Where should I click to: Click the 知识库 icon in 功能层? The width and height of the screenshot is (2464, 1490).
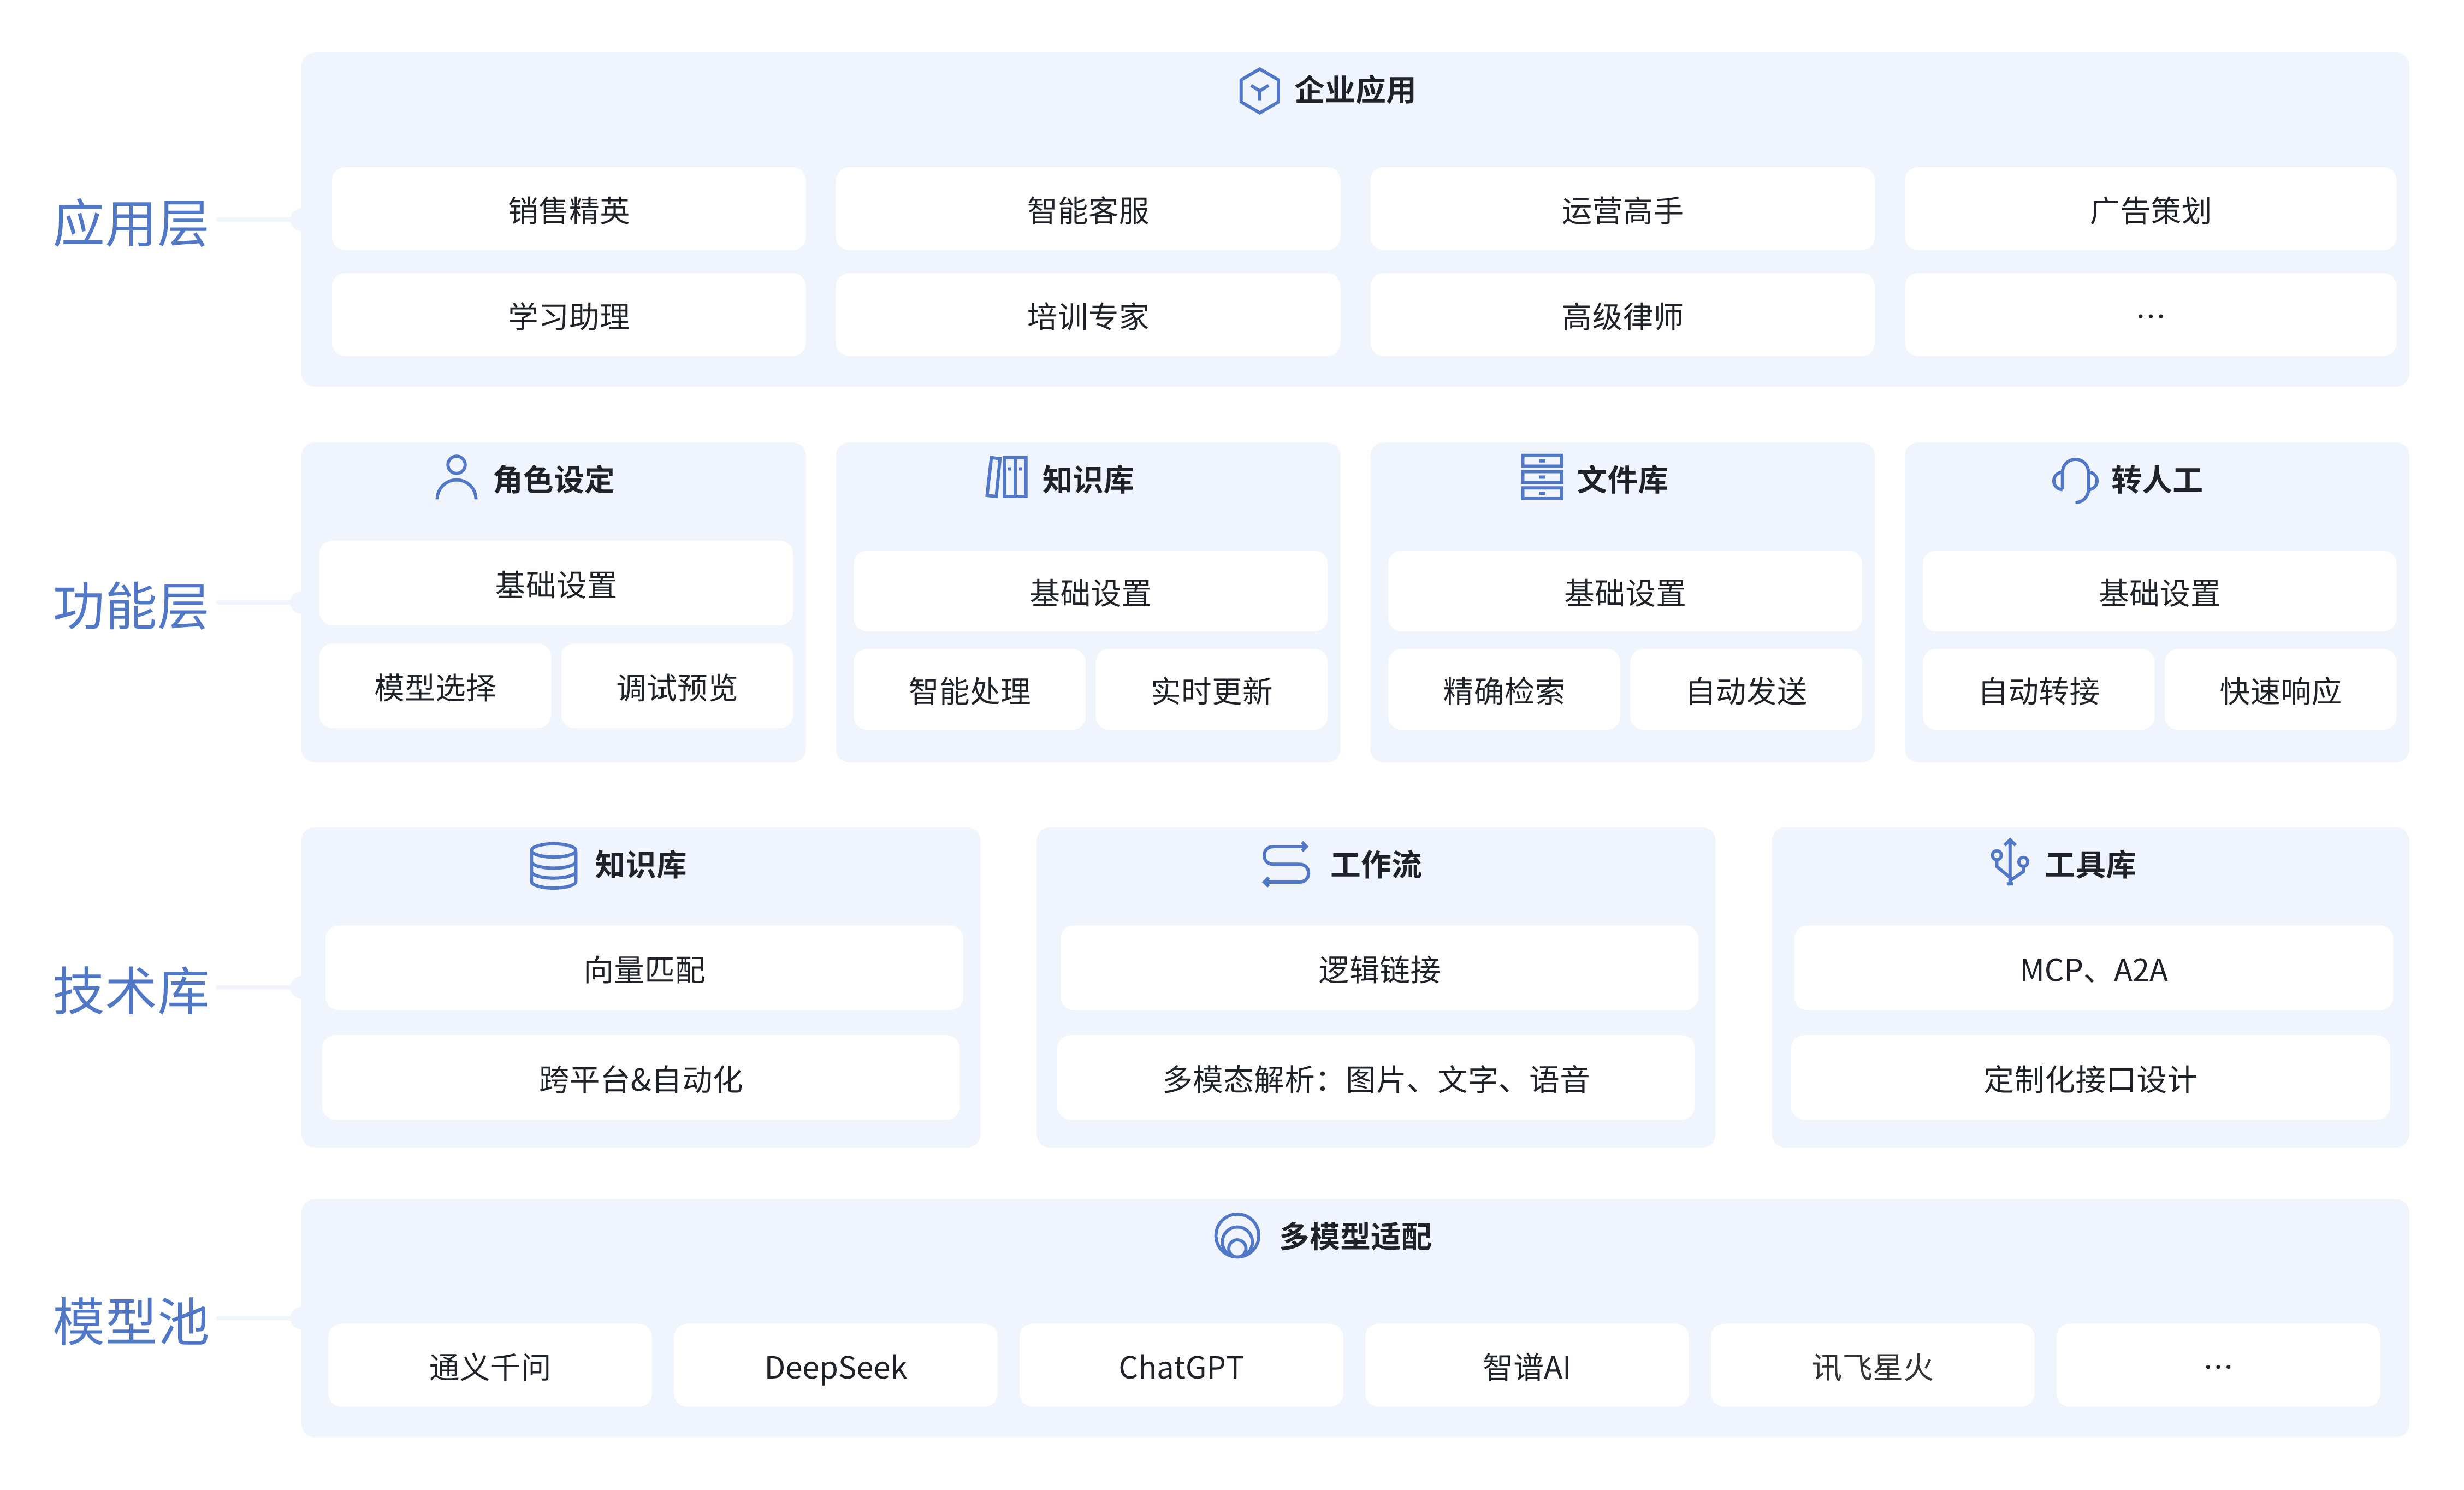(x=1008, y=478)
